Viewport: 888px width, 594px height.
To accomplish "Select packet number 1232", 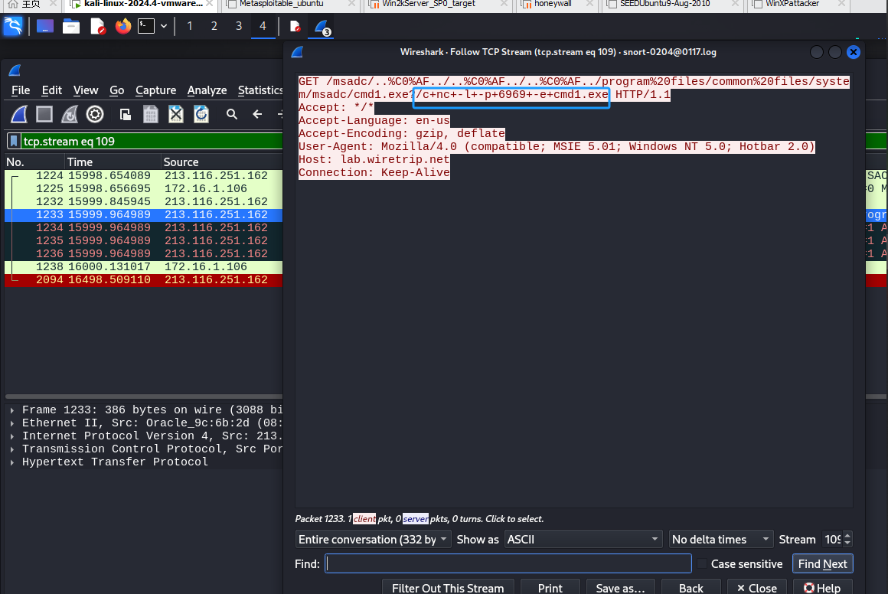I will (144, 201).
